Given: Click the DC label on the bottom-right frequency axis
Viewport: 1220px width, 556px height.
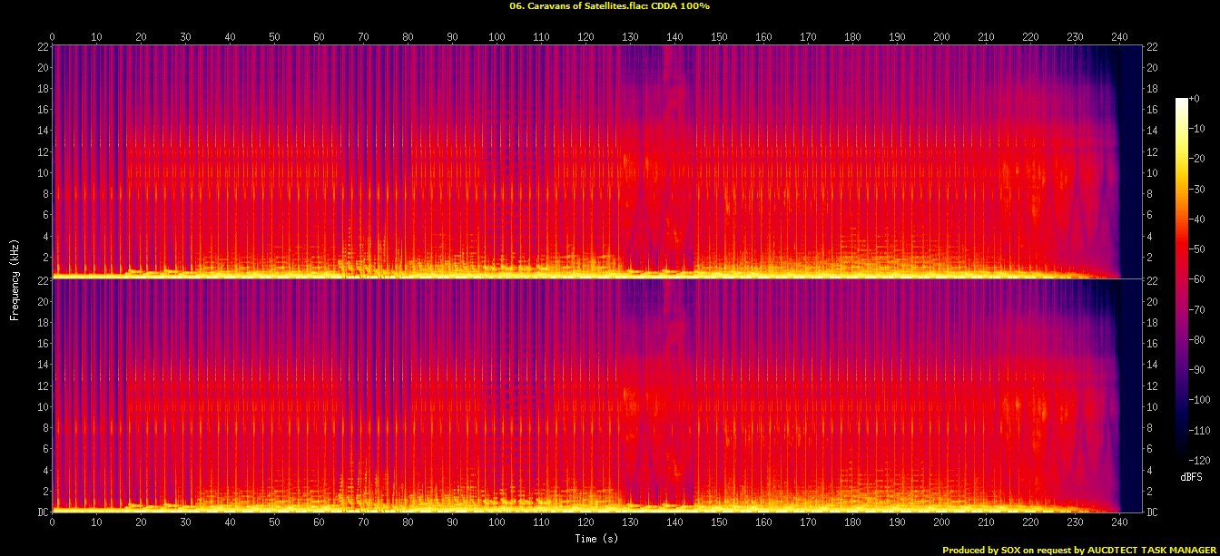Looking at the screenshot, I should tap(1153, 512).
